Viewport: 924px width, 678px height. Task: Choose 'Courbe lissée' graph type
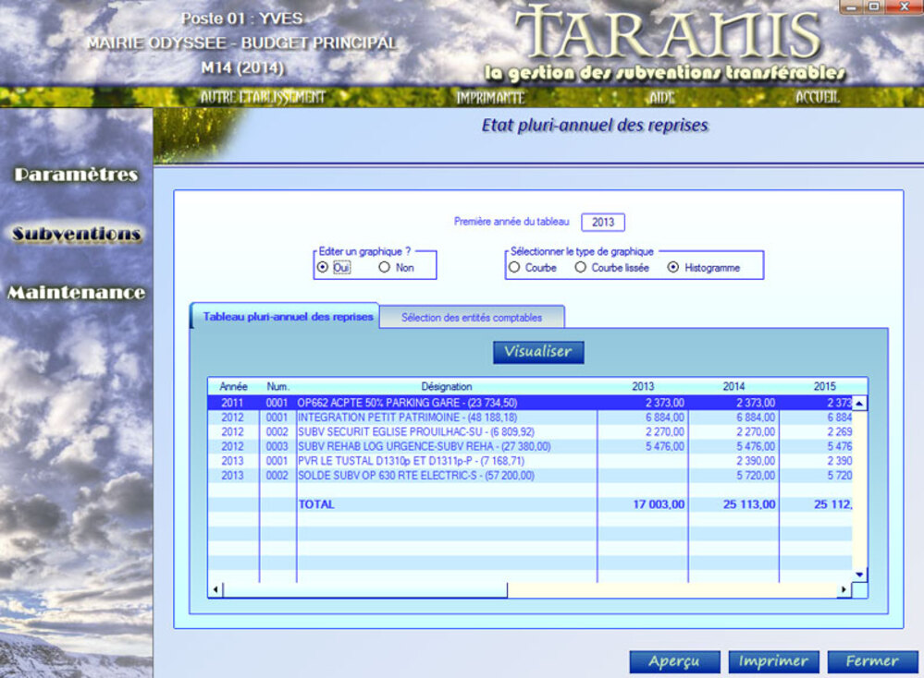coord(581,268)
